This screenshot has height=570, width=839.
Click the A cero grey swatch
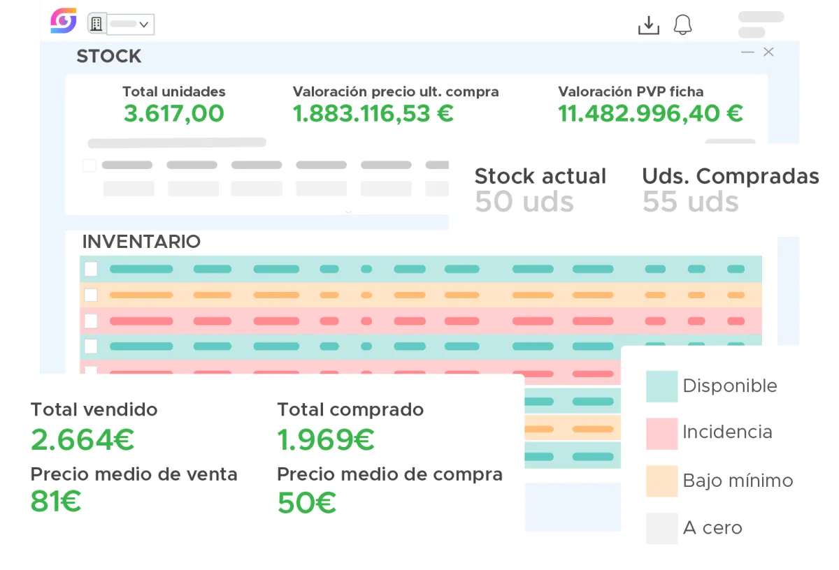tap(661, 528)
